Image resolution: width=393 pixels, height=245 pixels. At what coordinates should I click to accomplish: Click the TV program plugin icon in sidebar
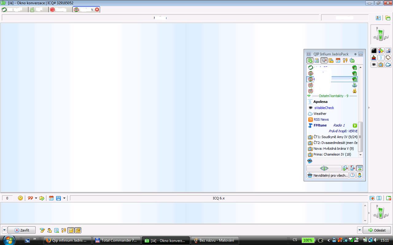tap(381, 65)
